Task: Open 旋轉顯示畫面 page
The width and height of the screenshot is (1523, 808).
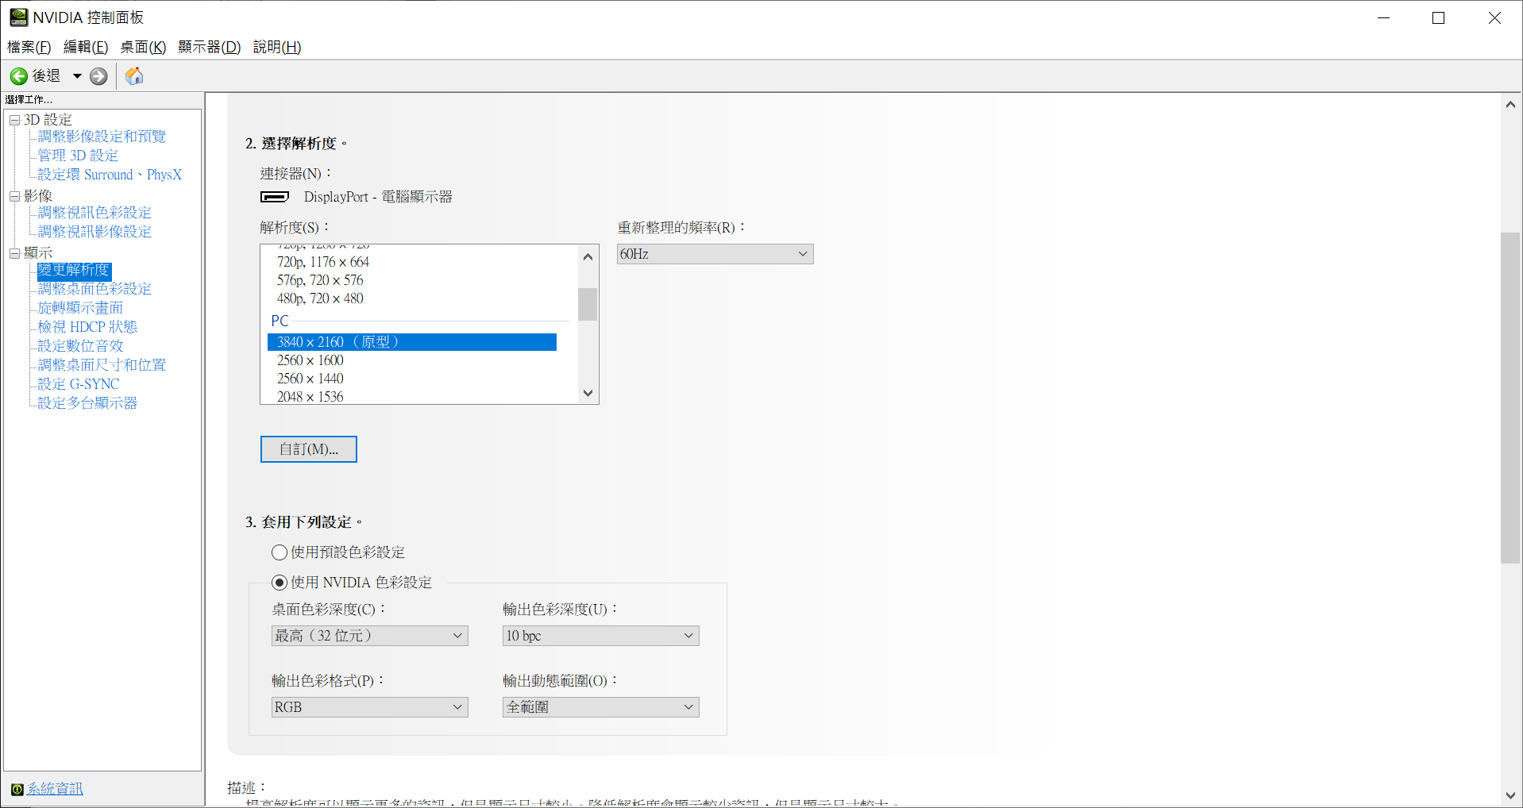Action: [x=80, y=308]
